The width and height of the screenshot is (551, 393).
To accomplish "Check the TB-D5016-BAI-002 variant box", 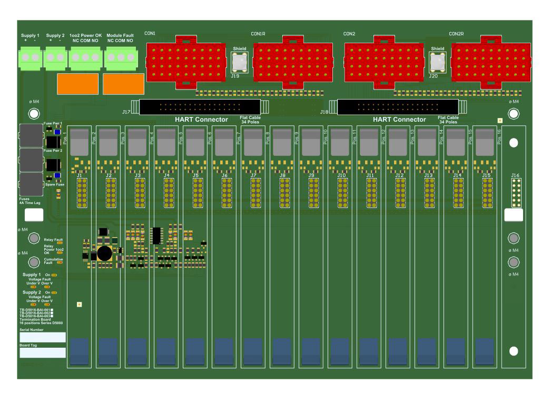I will click(52, 313).
